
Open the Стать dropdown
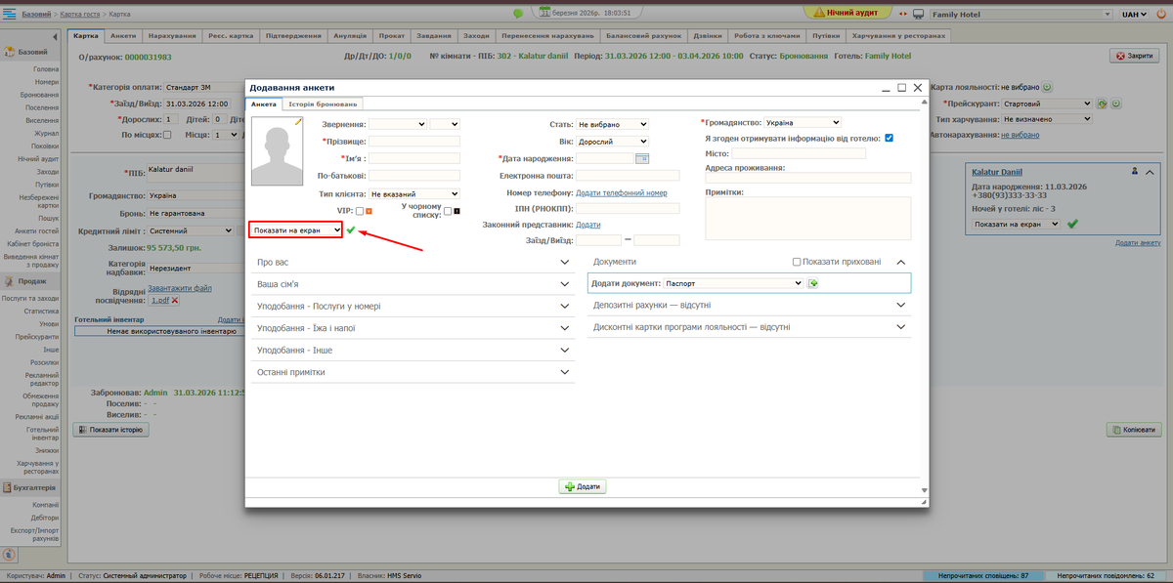click(x=612, y=124)
